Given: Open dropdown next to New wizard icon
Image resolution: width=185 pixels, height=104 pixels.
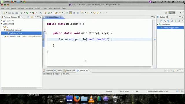Looking at the screenshot, I should 6,13.
